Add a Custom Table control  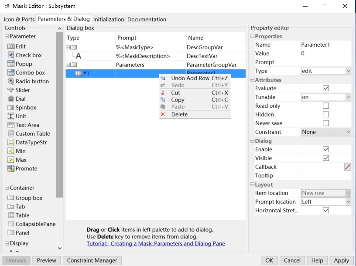29,133
